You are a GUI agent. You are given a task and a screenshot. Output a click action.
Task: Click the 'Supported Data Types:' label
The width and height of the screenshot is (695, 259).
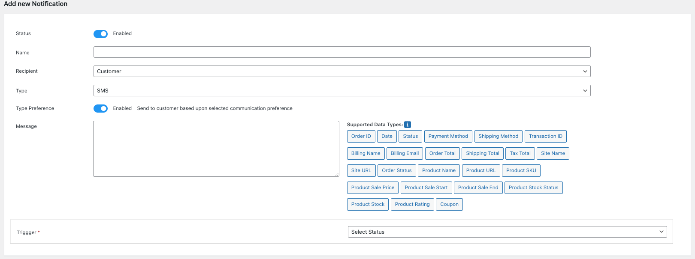[x=375, y=125]
